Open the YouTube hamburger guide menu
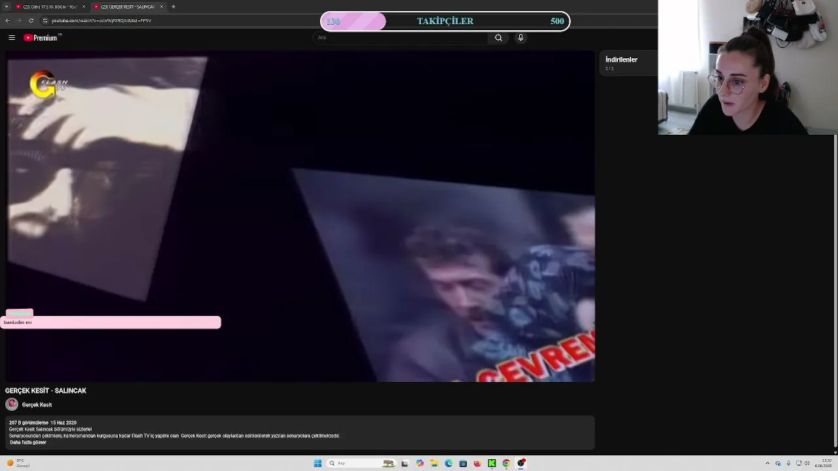Image resolution: width=838 pixels, height=471 pixels. (12, 38)
